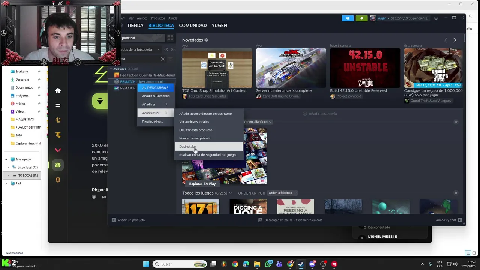The width and height of the screenshot is (480, 270).
Task: Open the YUGEN profile tab
Action: [x=219, y=25]
